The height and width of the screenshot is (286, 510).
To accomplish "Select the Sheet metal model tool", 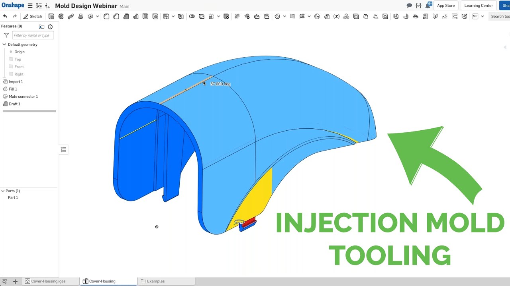I will [396, 16].
